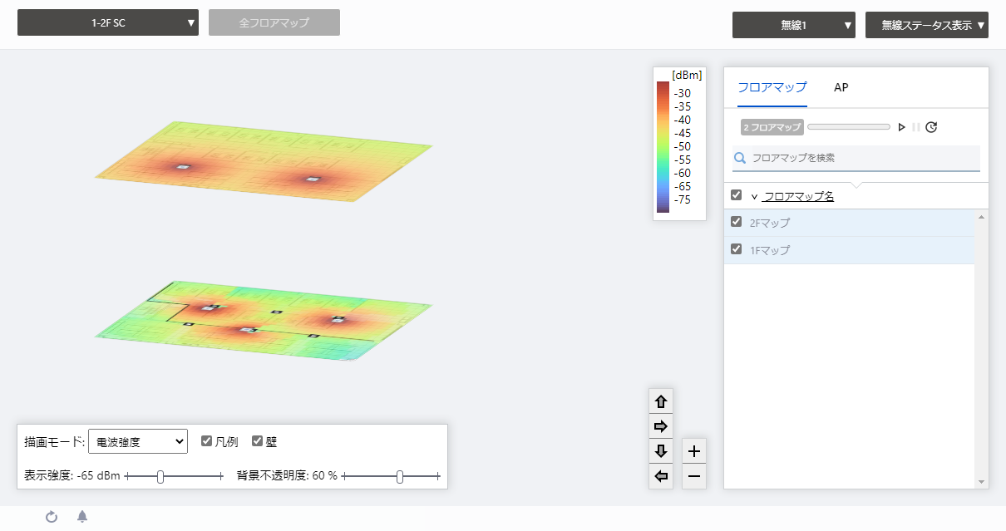Viewport: 1006px width, 531px height.
Task: Open the 無線1 dropdown
Action: [794, 25]
